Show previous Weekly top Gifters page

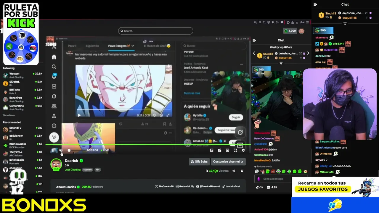(x=254, y=53)
